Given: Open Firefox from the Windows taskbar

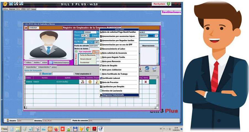Looking at the screenshot, I should tap(56, 129).
